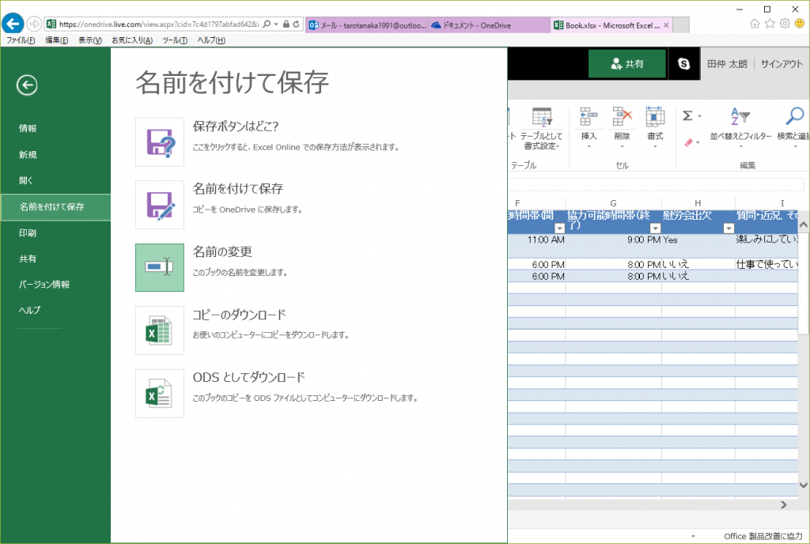Click the 保存ボタンはどこ? floppy question icon
The width and height of the screenshot is (810, 544).
[x=160, y=142]
